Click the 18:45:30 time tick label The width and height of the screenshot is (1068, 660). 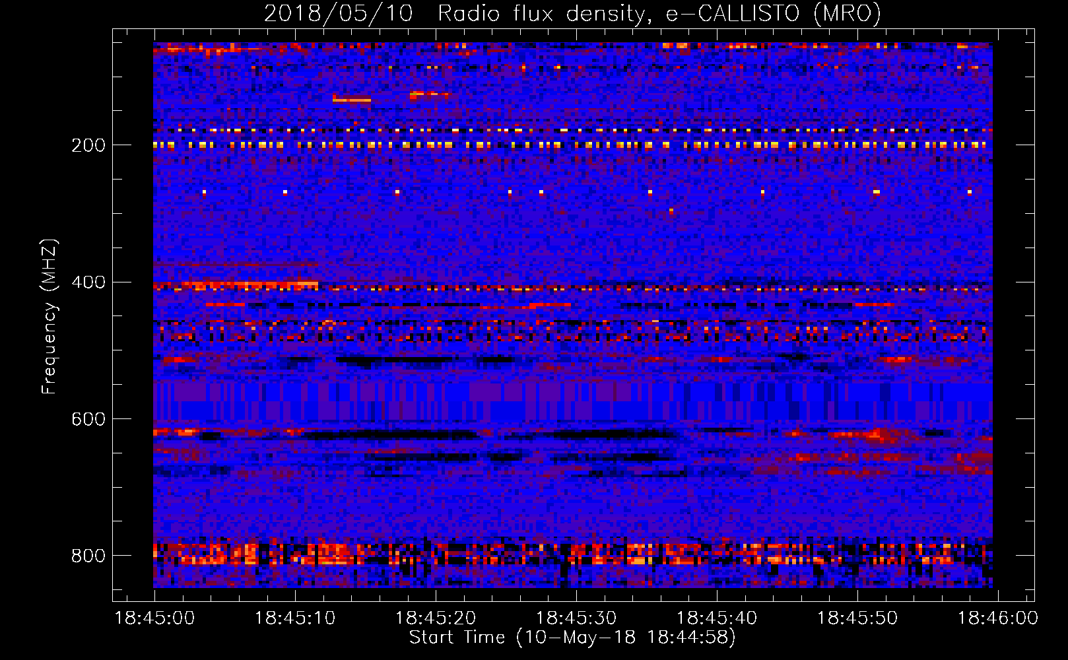[576, 618]
